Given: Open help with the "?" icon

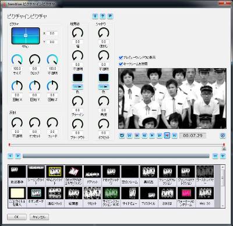Looking at the screenshot, I should coord(103,16).
